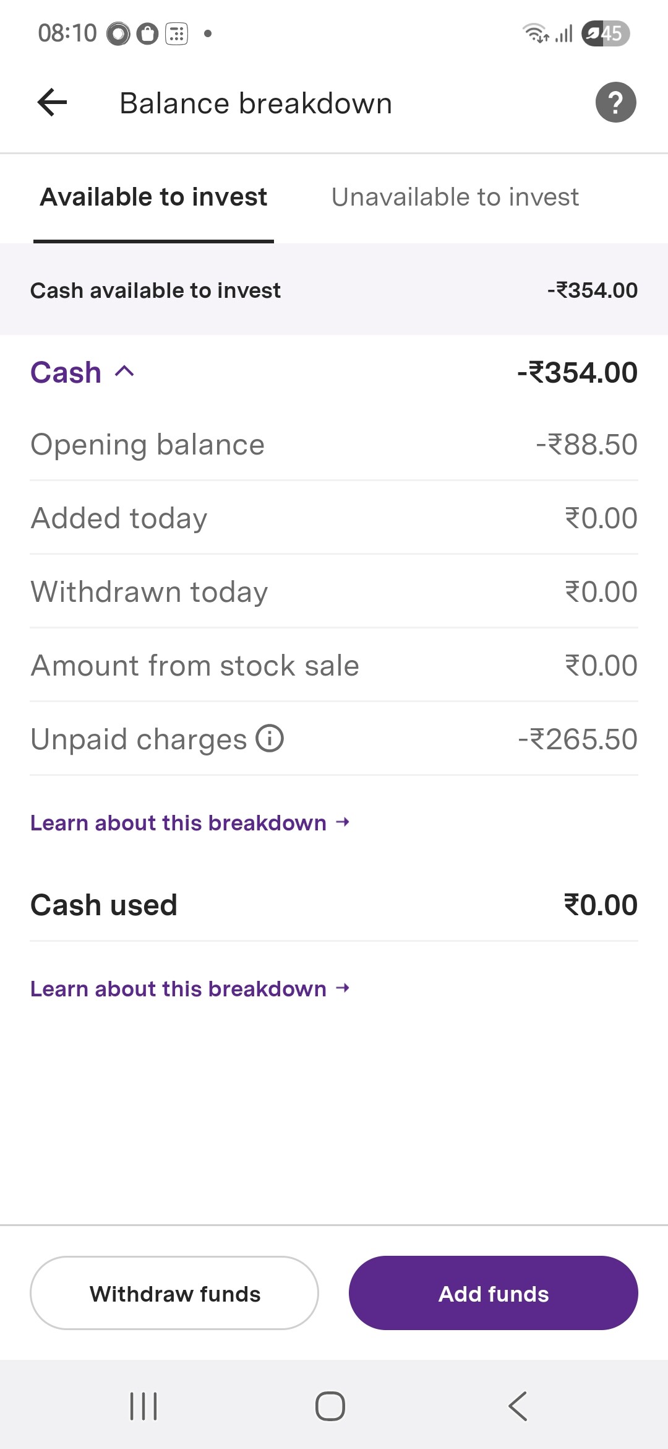Open the help question mark icon
This screenshot has width=668, height=1449.
coord(615,102)
